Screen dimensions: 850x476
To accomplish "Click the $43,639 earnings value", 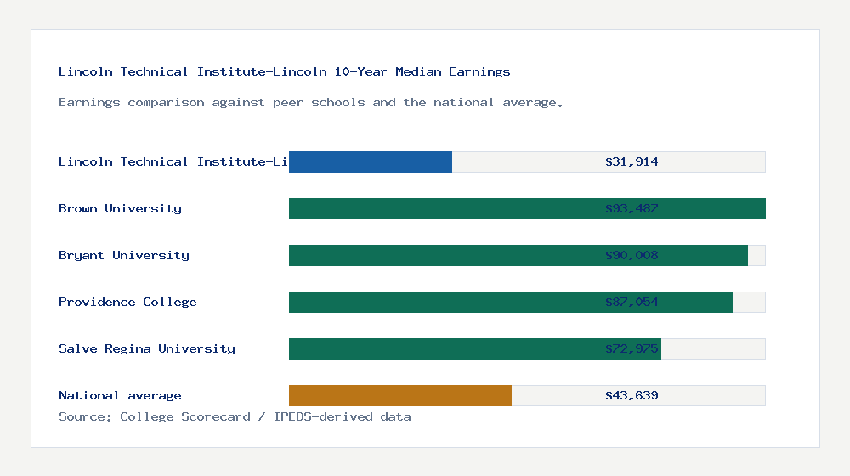I will click(x=632, y=395).
